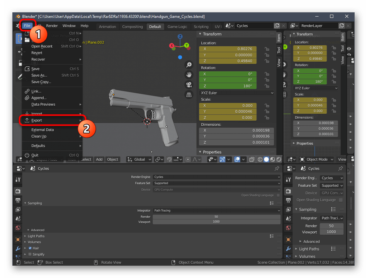Select solid viewport shading mode

click(266, 159)
